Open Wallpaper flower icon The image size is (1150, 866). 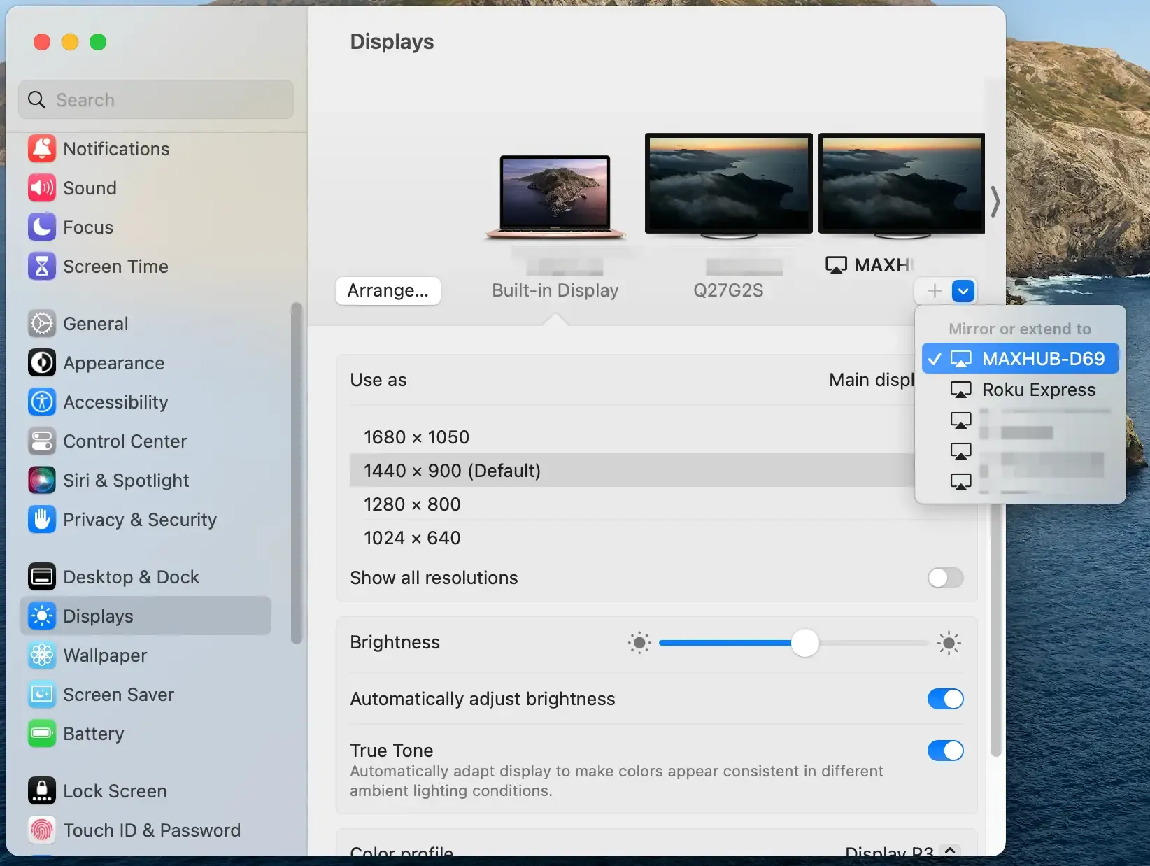[x=42, y=655]
